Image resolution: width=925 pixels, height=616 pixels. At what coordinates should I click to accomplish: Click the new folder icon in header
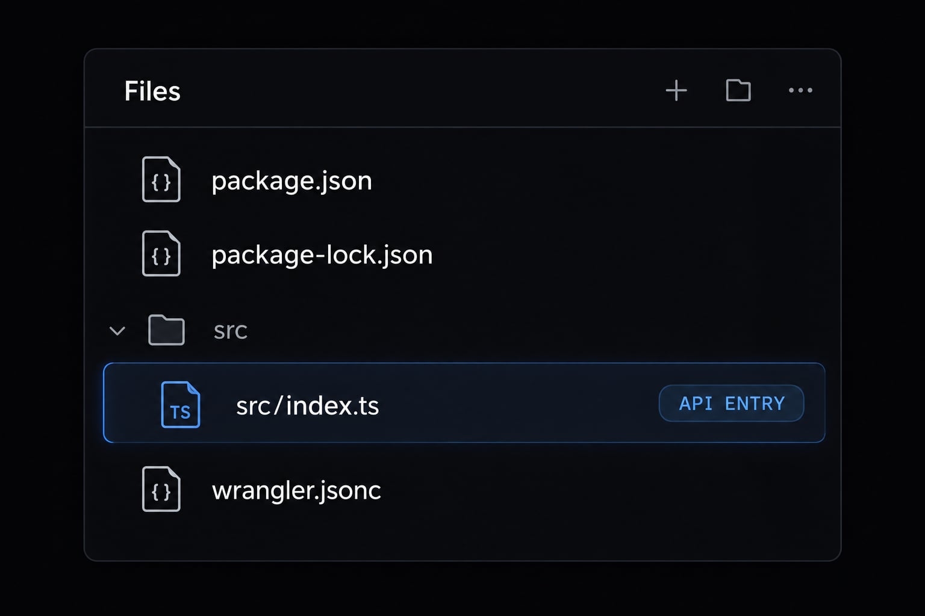coord(738,90)
